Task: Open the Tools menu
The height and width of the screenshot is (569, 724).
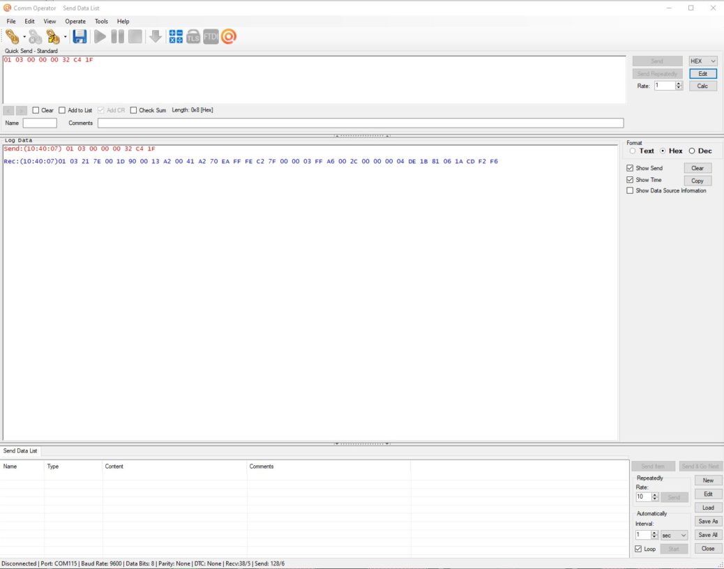Action: [101, 21]
